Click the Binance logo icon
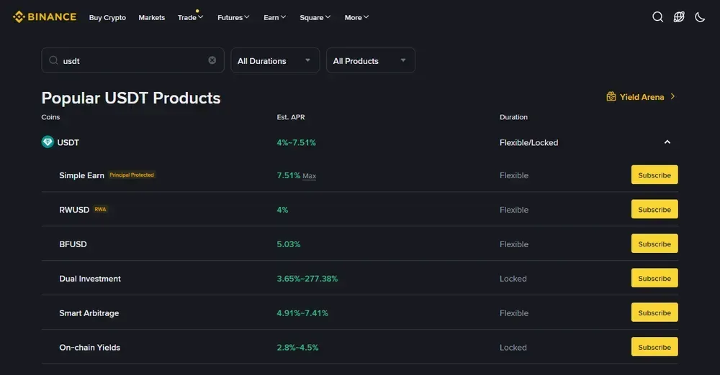720x375 pixels. click(x=19, y=17)
